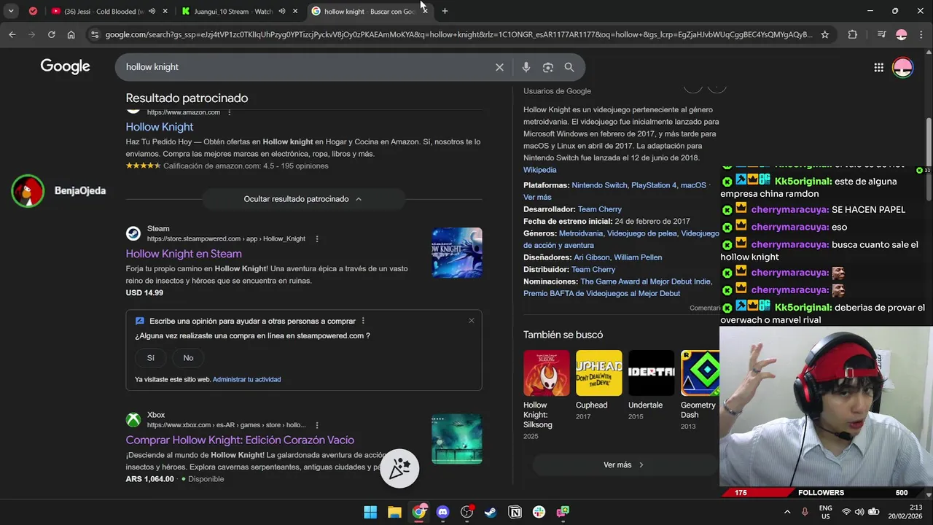Go to the Google logo home

(x=65, y=66)
